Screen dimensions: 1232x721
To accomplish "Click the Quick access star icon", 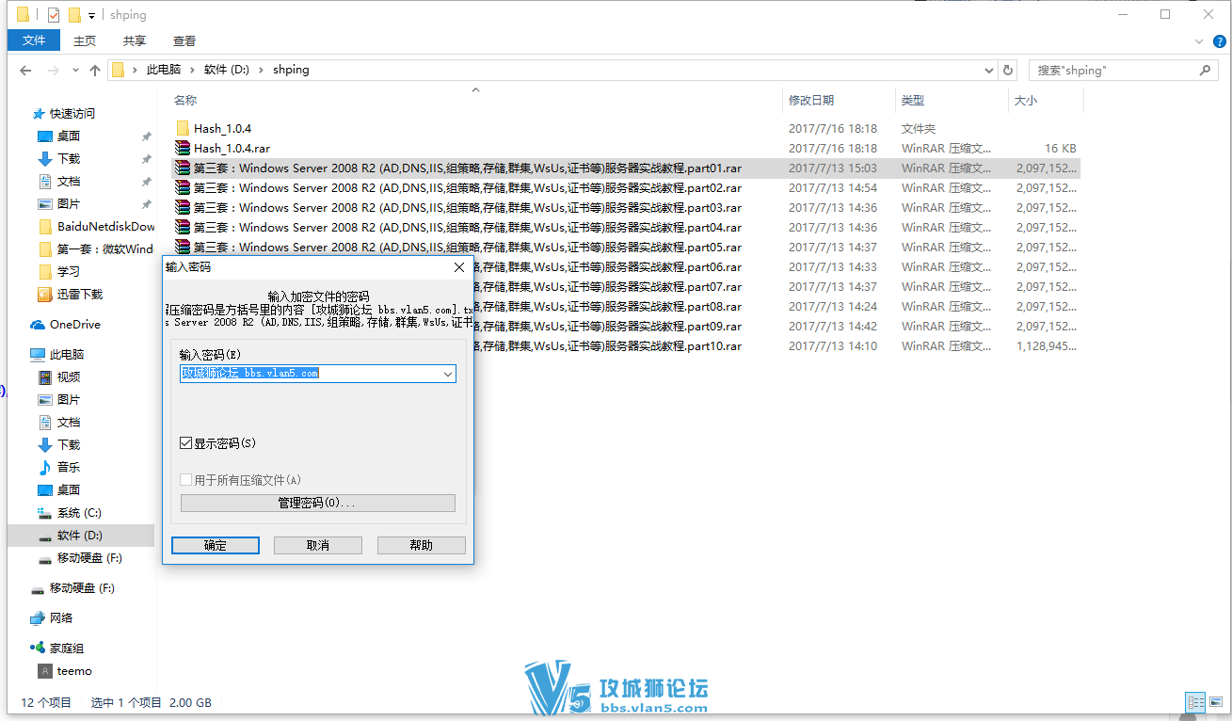I will point(39,113).
